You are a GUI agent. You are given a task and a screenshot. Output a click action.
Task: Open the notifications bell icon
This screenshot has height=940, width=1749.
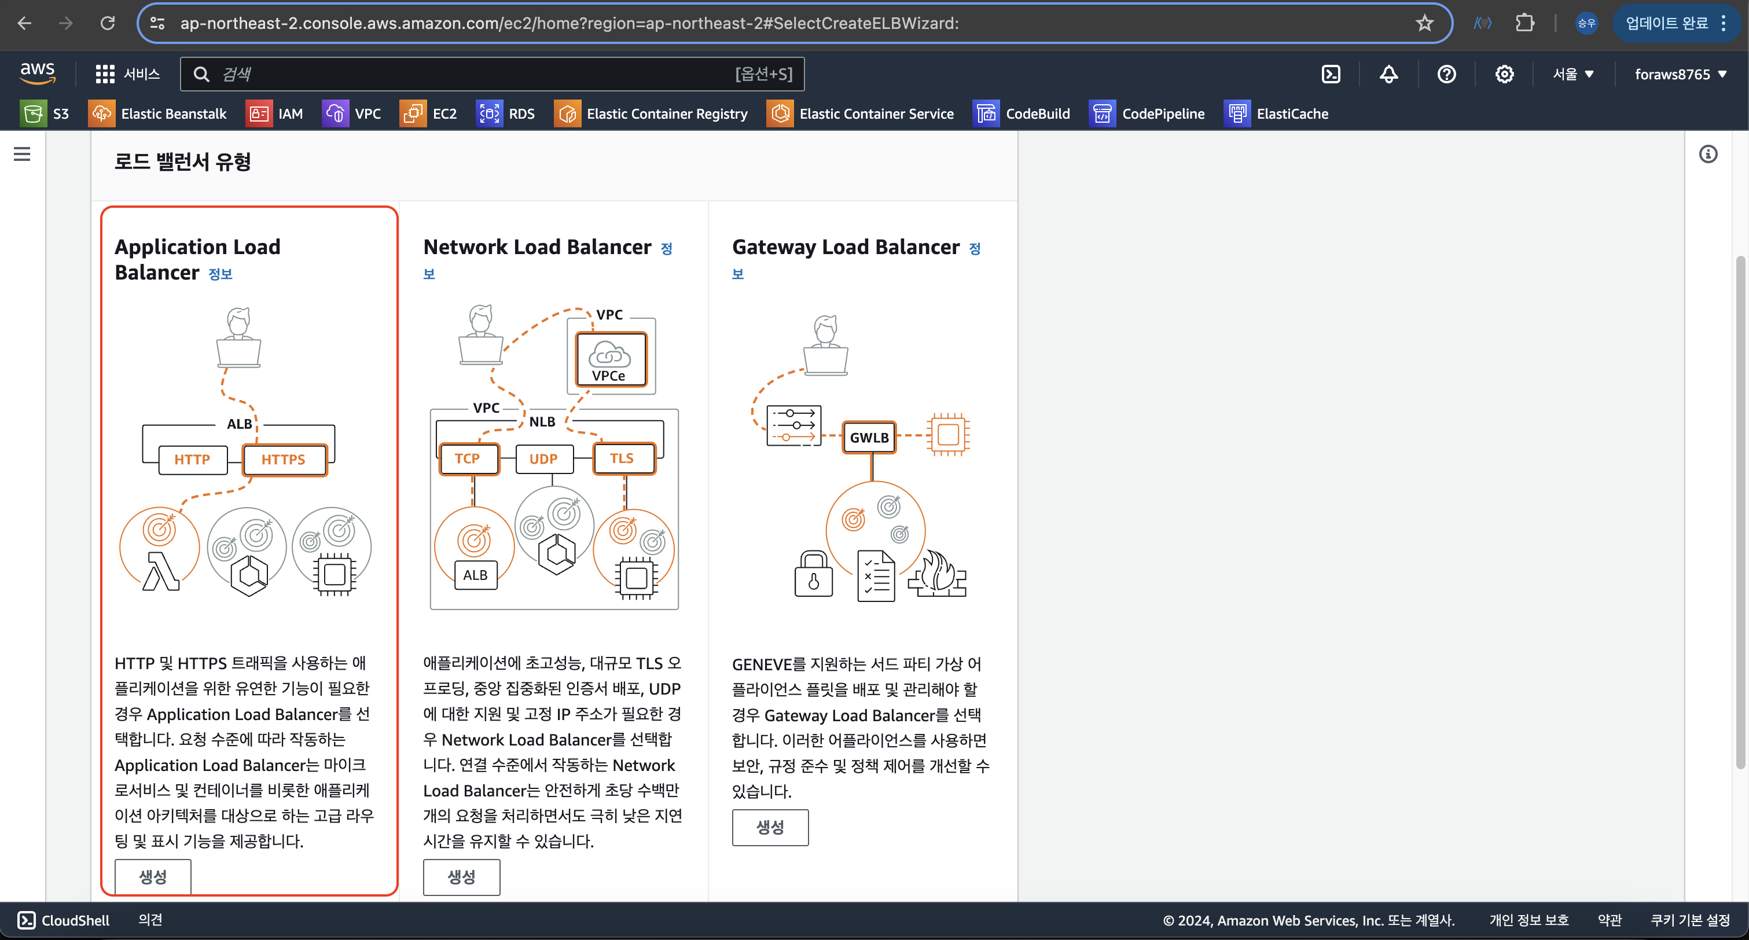(1388, 74)
